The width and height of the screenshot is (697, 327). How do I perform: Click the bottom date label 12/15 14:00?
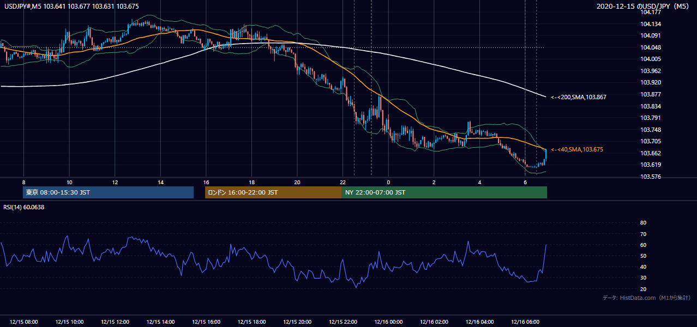click(x=160, y=322)
